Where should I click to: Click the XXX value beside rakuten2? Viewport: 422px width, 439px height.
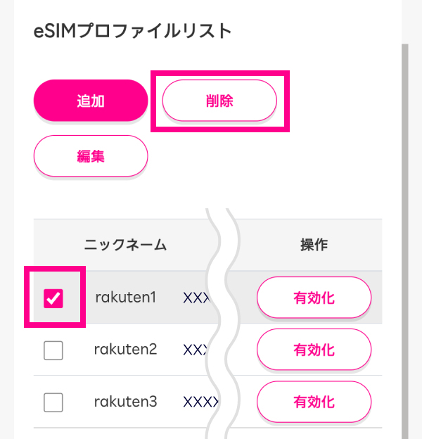tap(196, 350)
